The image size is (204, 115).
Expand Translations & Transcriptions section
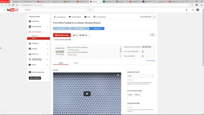pyautogui.click(x=47, y=60)
